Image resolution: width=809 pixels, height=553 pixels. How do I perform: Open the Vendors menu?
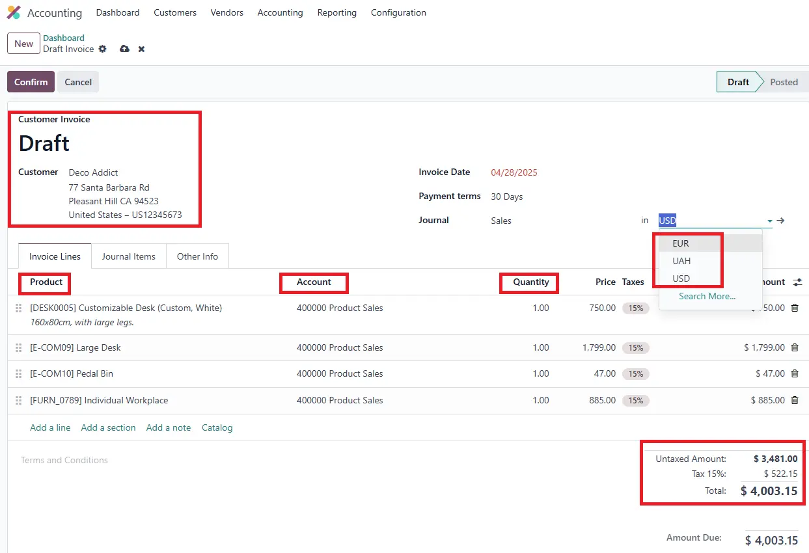(227, 12)
